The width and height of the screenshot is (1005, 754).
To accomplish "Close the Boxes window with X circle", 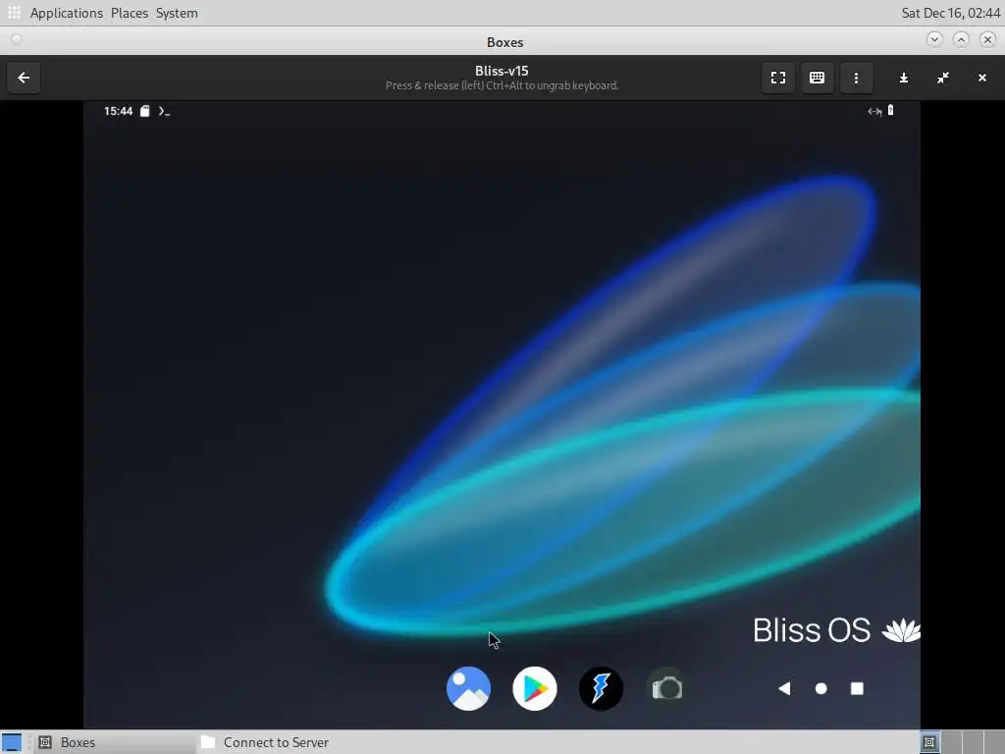I will click(x=987, y=39).
